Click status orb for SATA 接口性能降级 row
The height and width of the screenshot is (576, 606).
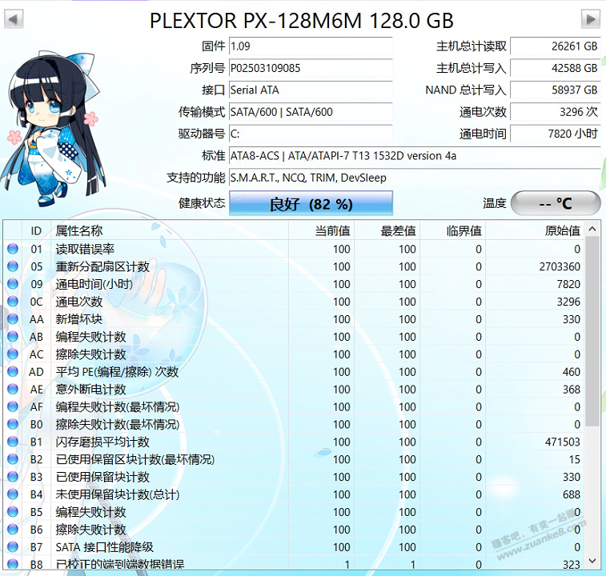(x=13, y=546)
